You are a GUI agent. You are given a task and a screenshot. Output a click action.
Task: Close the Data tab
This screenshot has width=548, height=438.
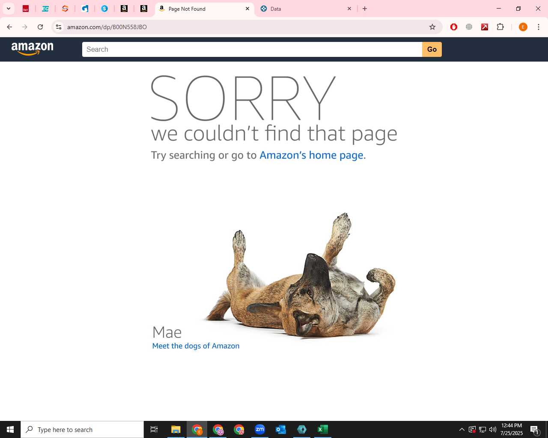[349, 9]
